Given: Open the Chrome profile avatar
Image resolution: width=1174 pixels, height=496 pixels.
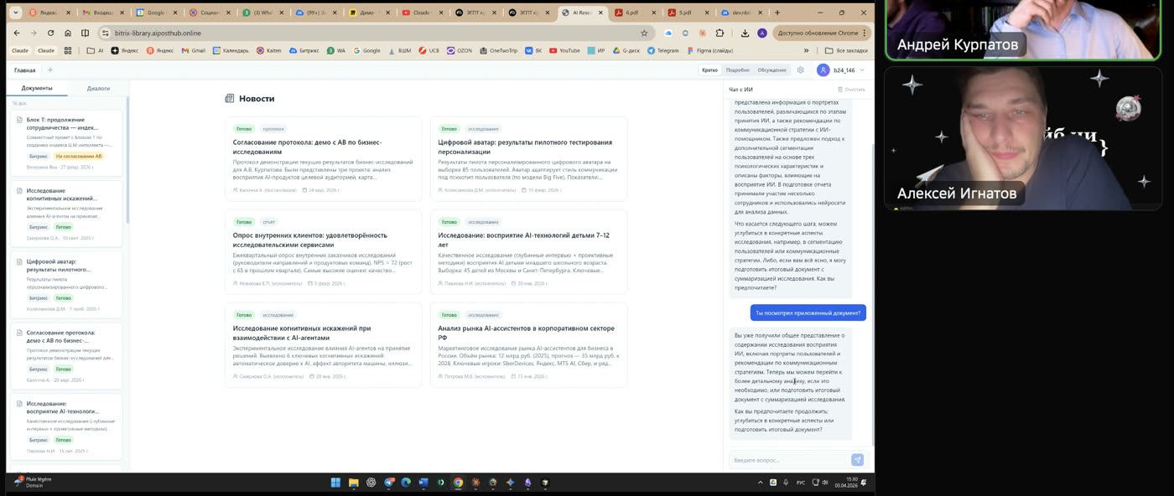Looking at the screenshot, I should coord(761,33).
